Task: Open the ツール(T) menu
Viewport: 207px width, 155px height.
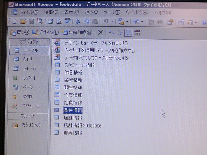Action: click(x=112, y=12)
